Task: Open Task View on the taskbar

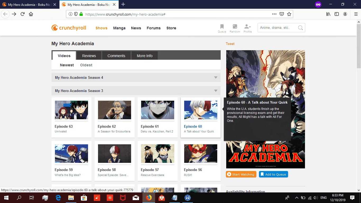Action: pos(32,198)
